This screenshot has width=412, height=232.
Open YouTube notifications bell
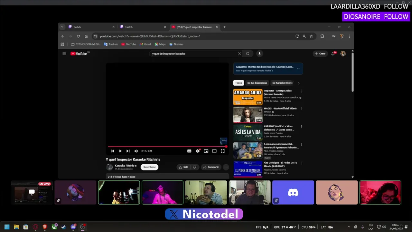click(x=333, y=54)
